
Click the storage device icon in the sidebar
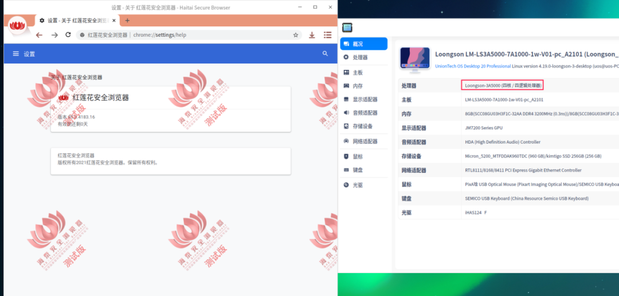point(346,126)
